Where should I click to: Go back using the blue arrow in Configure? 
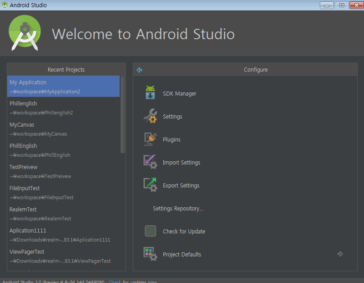click(x=140, y=70)
